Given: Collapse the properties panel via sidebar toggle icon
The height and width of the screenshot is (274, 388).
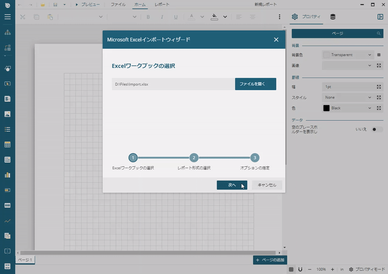Looking at the screenshot, I should [380, 16].
